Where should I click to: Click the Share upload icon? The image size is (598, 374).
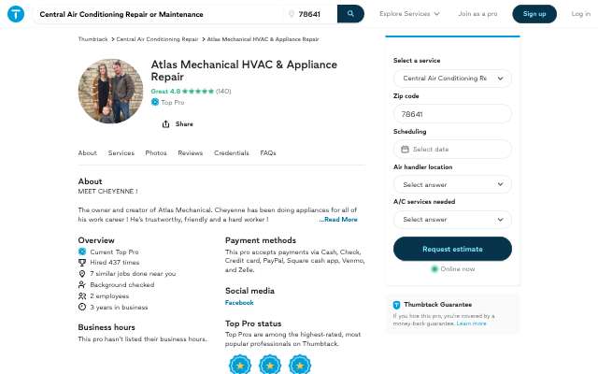click(166, 124)
